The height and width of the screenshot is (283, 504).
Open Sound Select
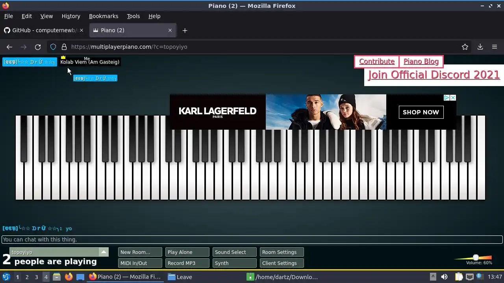coord(234,252)
